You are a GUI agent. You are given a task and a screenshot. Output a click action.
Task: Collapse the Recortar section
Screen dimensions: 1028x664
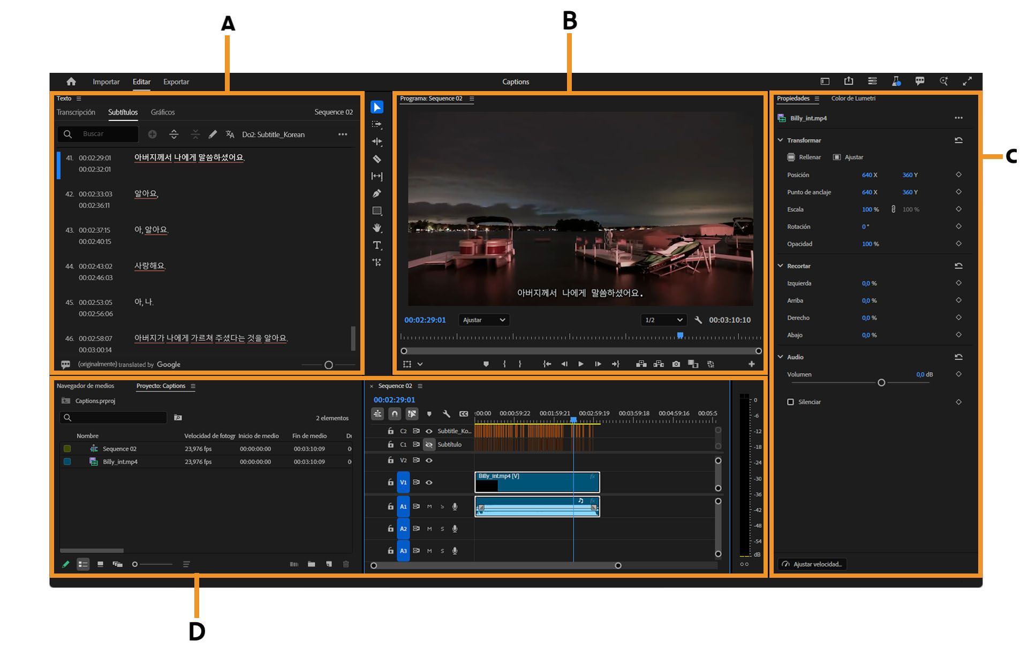(781, 266)
